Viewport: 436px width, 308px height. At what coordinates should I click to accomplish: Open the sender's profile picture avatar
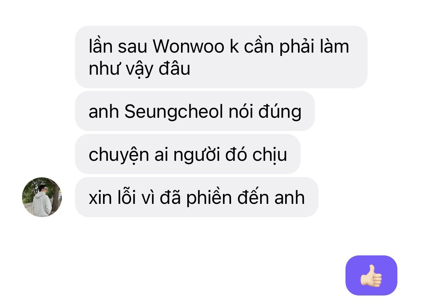tap(42, 197)
